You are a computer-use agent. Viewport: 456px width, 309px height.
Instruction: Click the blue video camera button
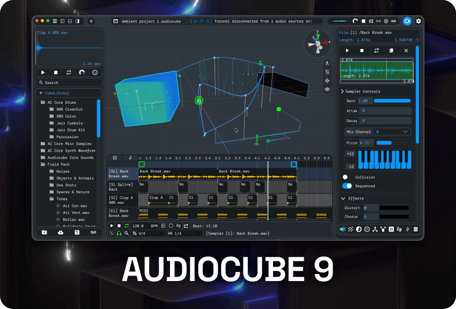tap(407, 21)
